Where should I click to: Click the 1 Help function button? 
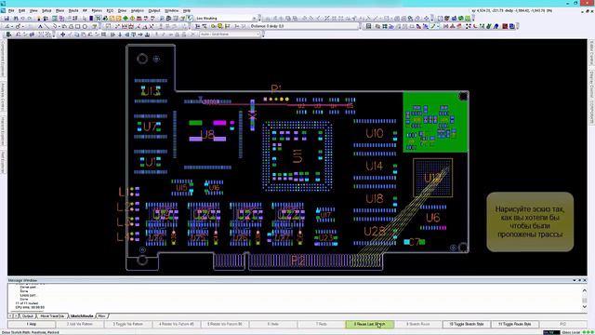pos(32,325)
